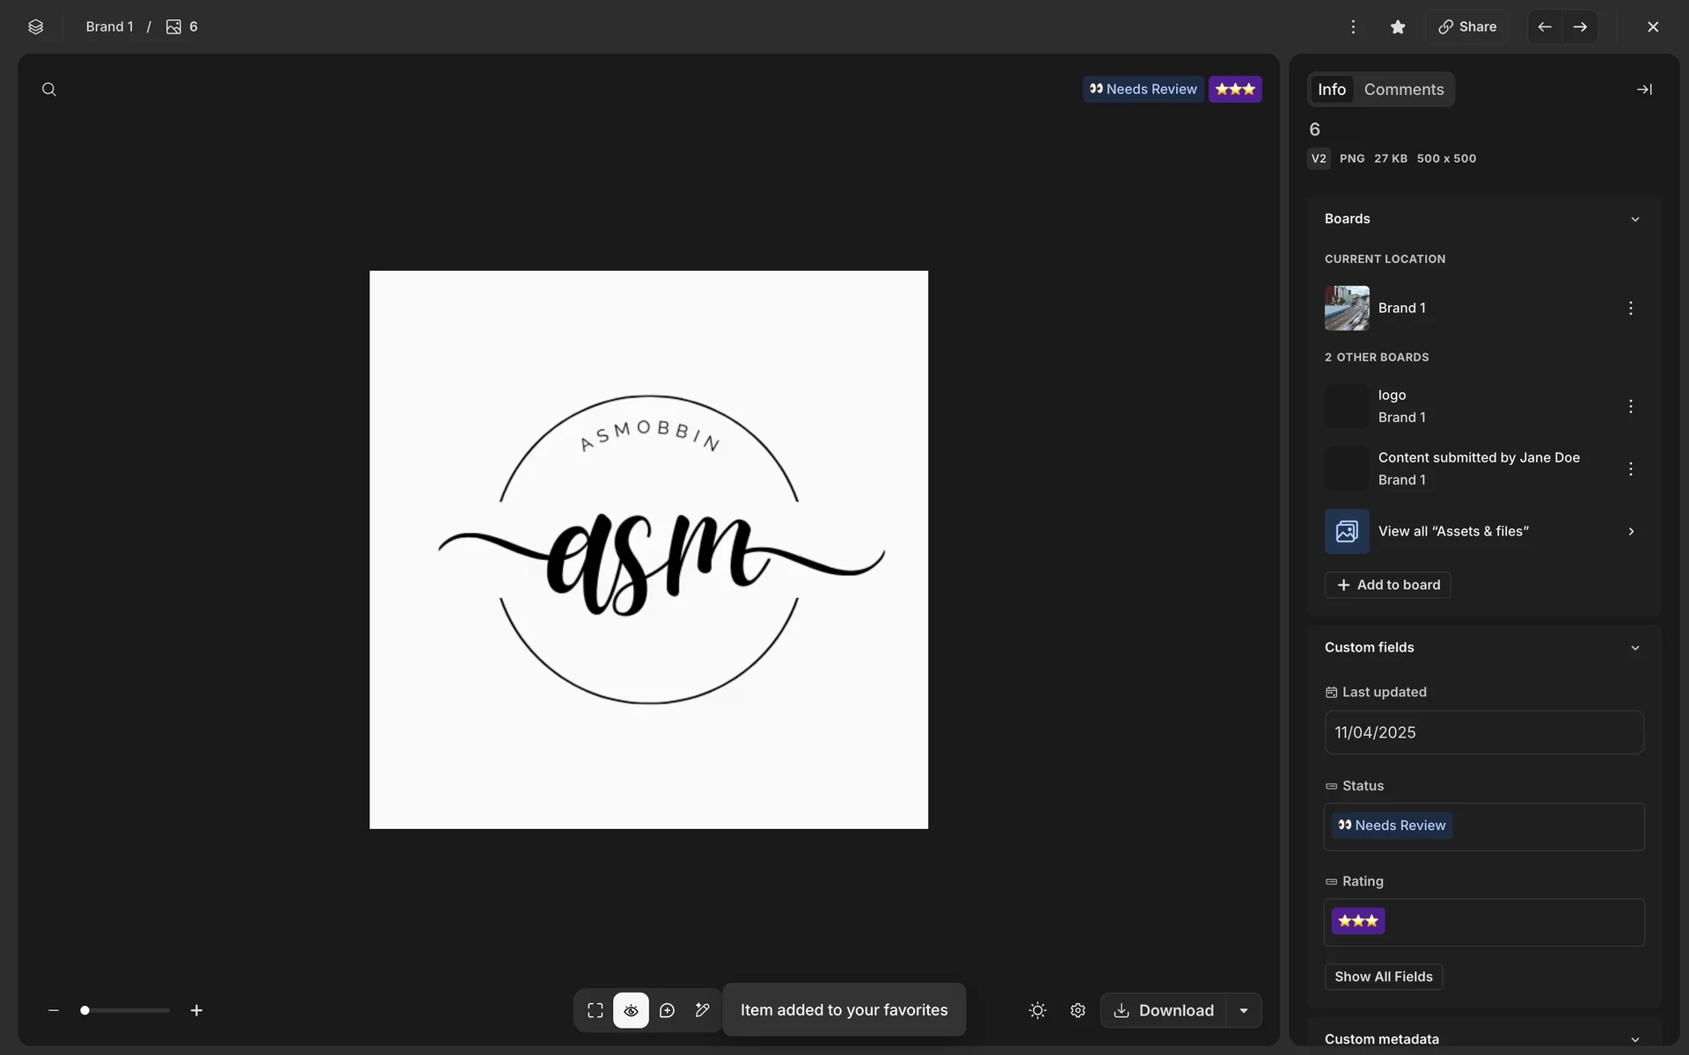Click the Last updated date field
The width and height of the screenshot is (1689, 1055).
coord(1483,732)
